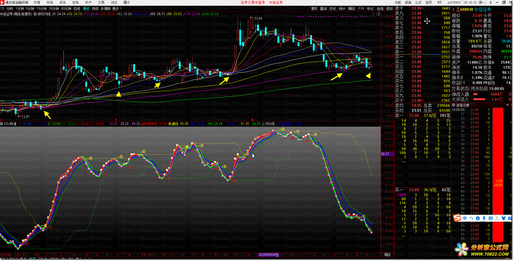514x261 pixels.
Task: Switch to 分时 period tab
Action: 10,9
